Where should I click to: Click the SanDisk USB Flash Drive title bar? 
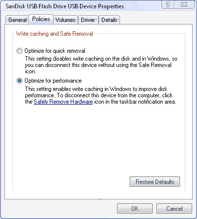65,6
